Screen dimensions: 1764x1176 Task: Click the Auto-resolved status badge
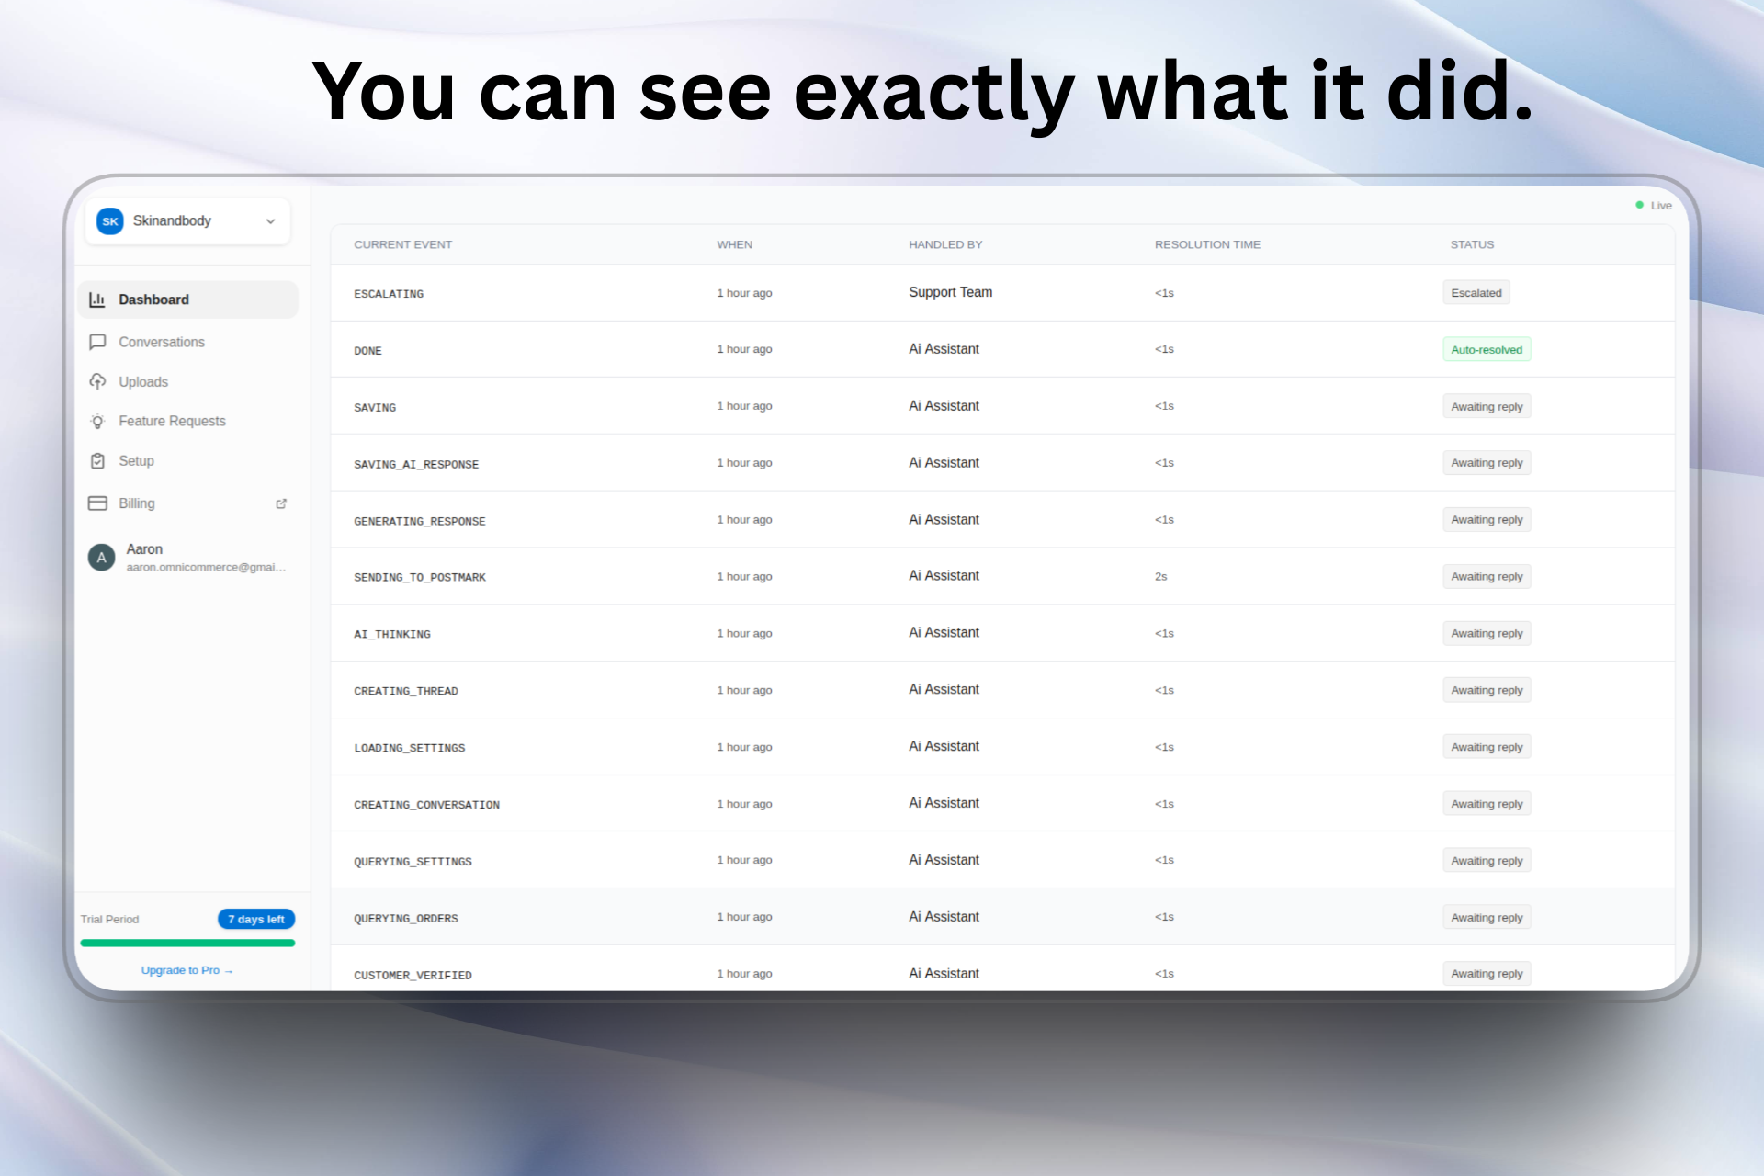[x=1486, y=350]
